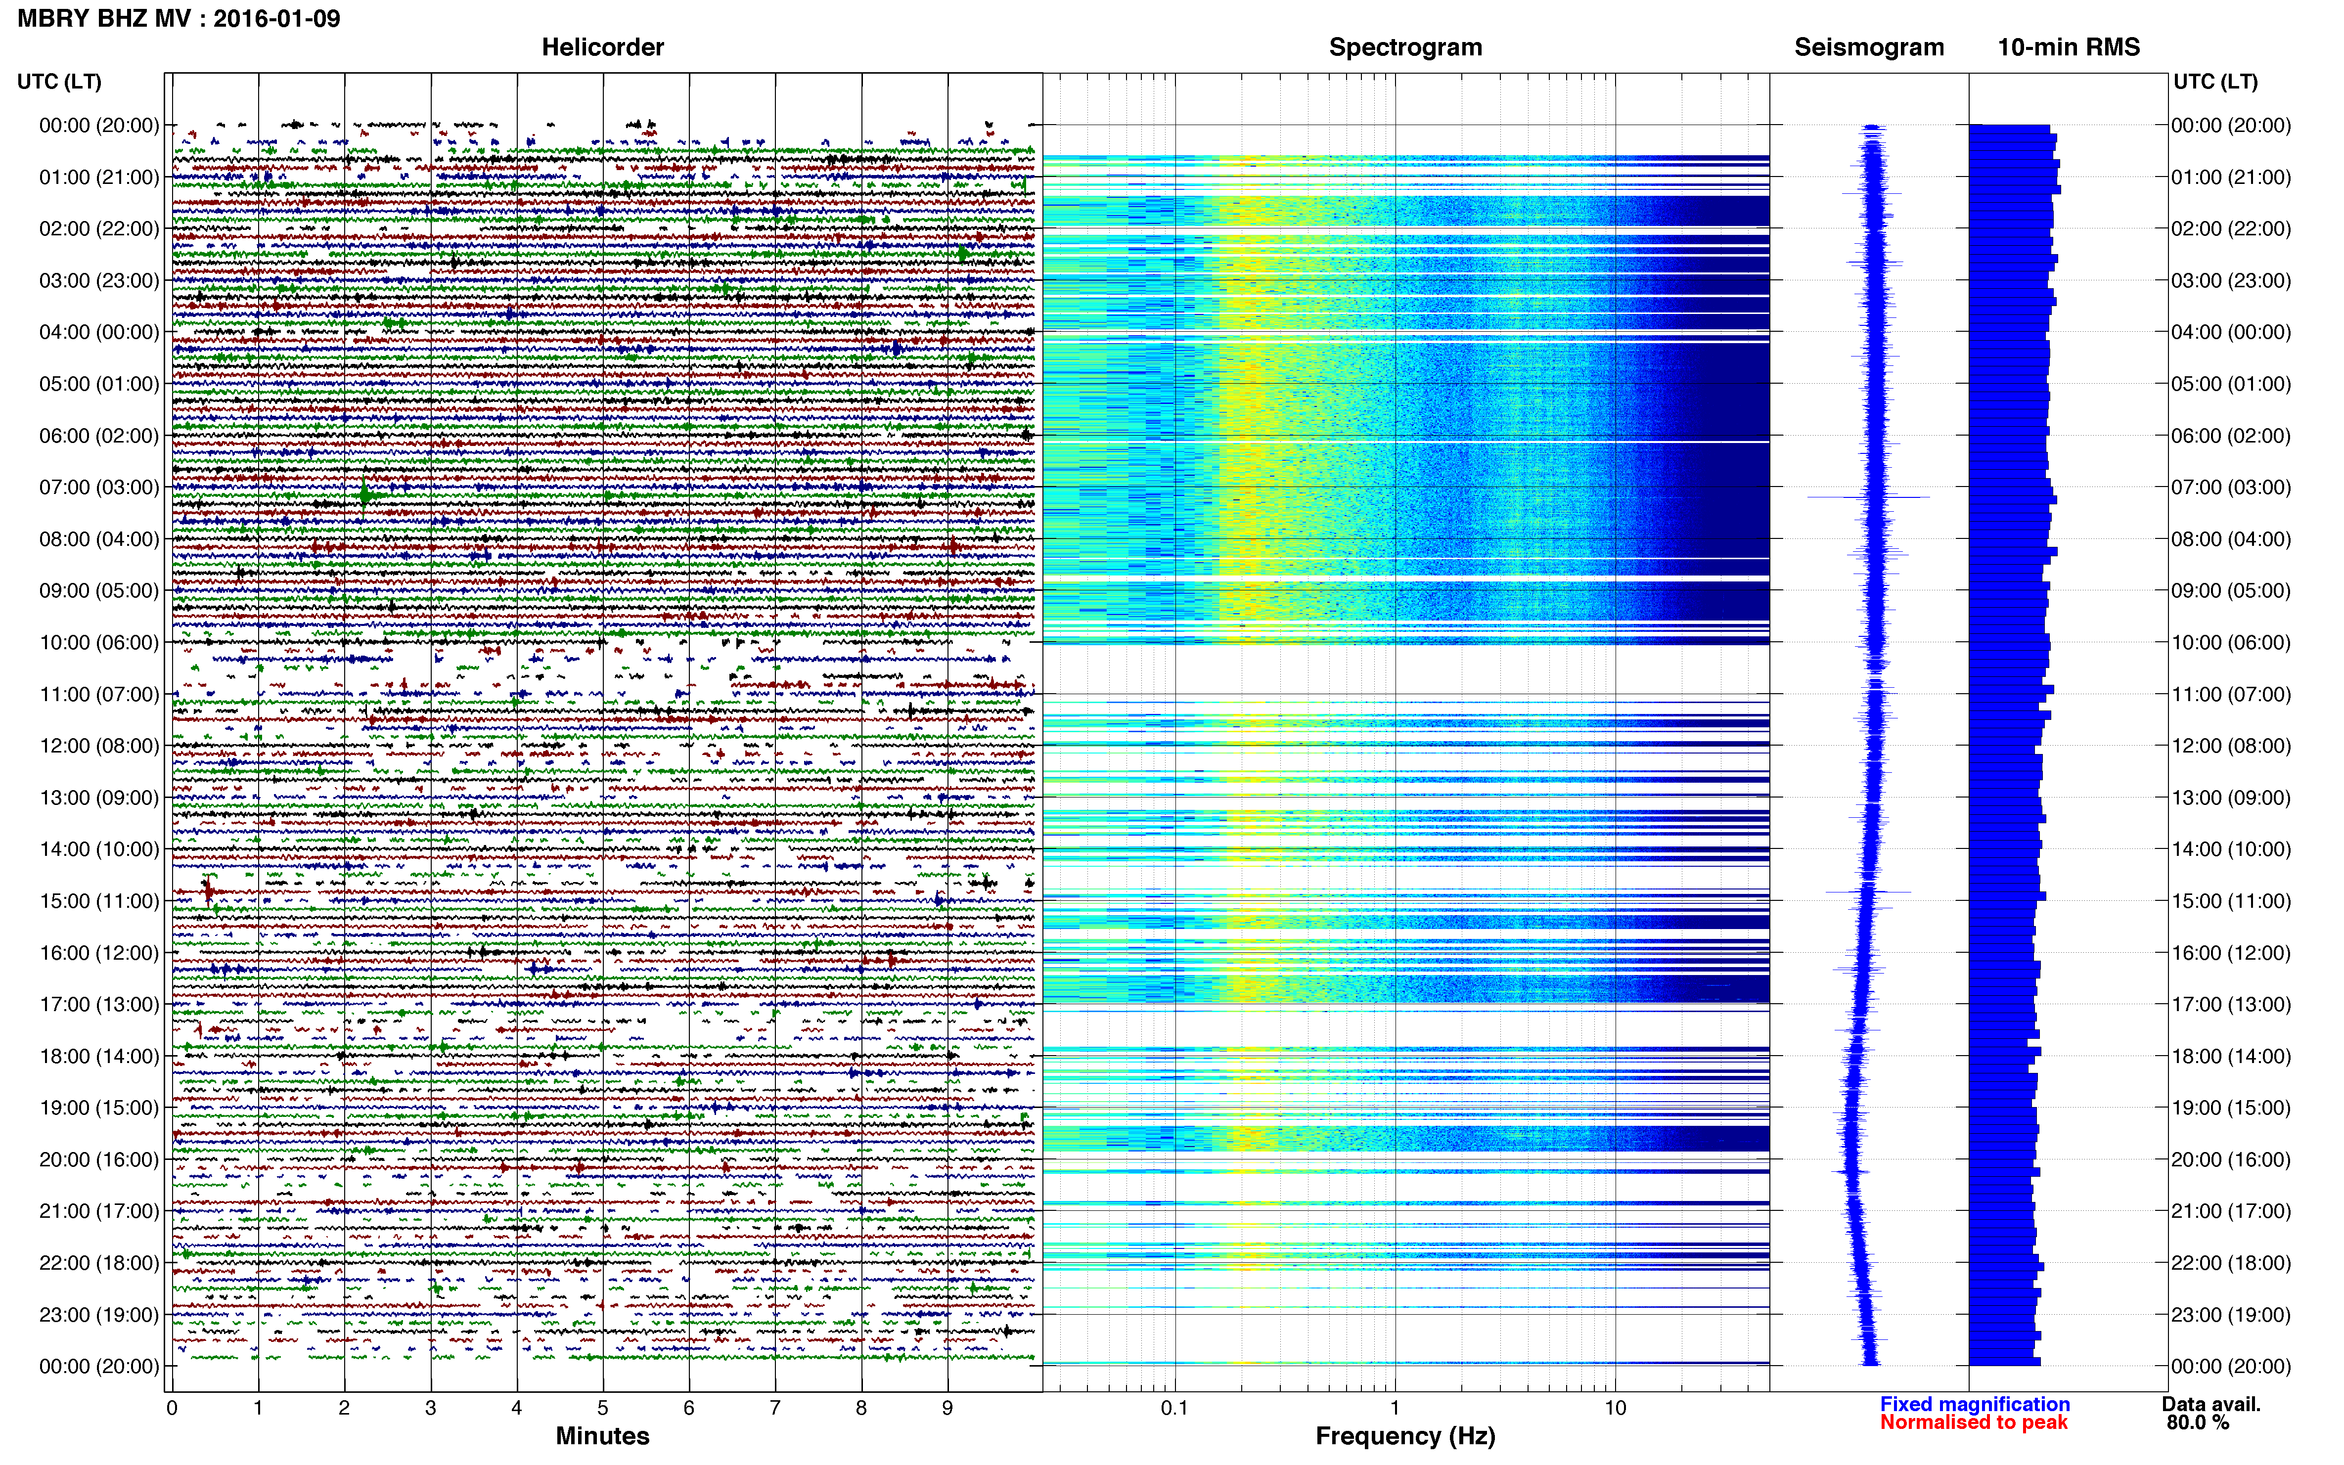Click the left '21:00 (17:00)' time label
Image resolution: width=2344 pixels, height=1465 pixels.
pyautogui.click(x=99, y=1211)
